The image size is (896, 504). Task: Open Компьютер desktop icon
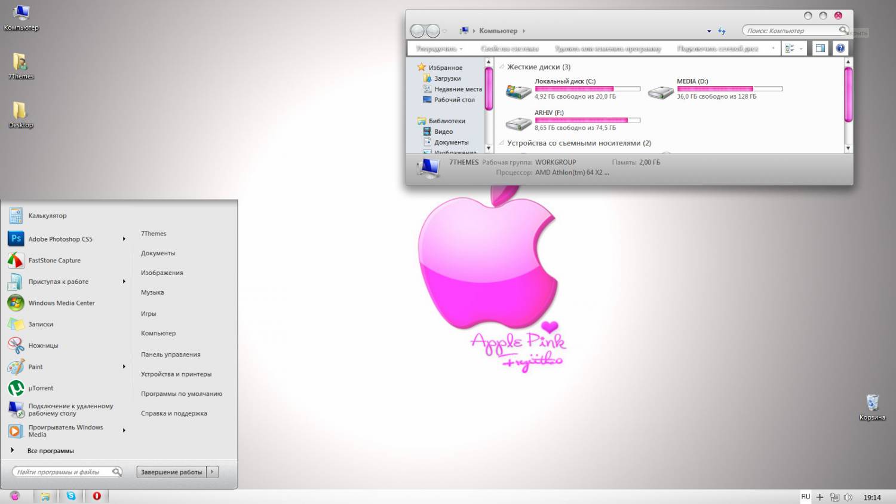tap(21, 17)
